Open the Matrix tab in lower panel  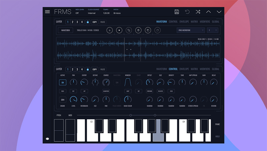pos(194,69)
